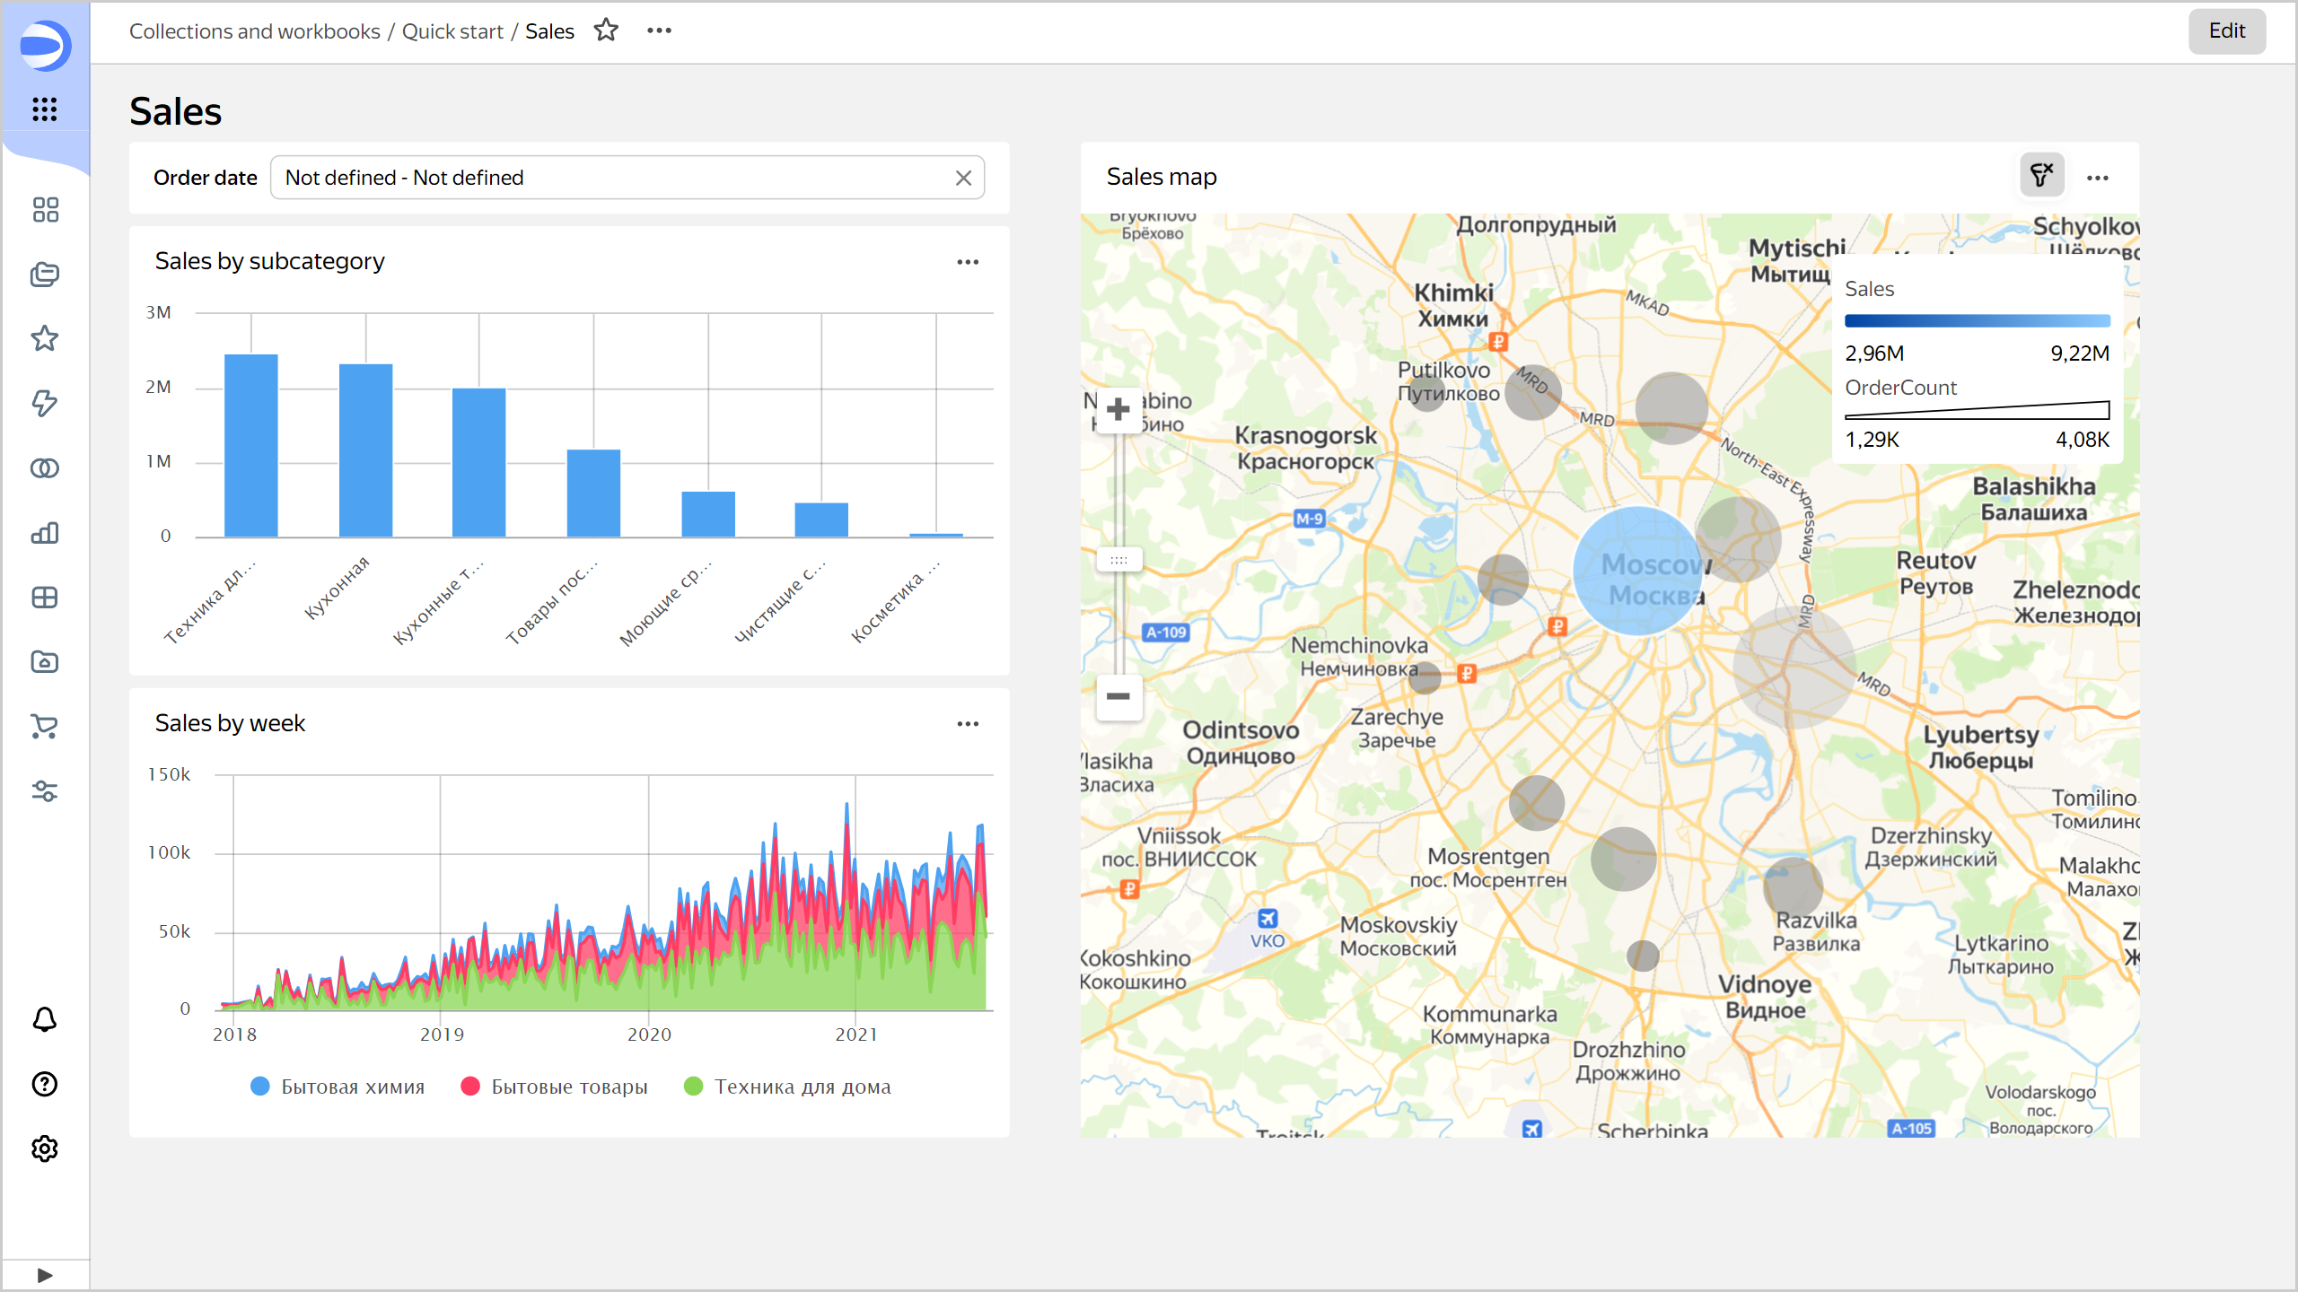Click the map zoom slider handle
Image resolution: width=2298 pixels, height=1292 pixels.
pos(1118,560)
